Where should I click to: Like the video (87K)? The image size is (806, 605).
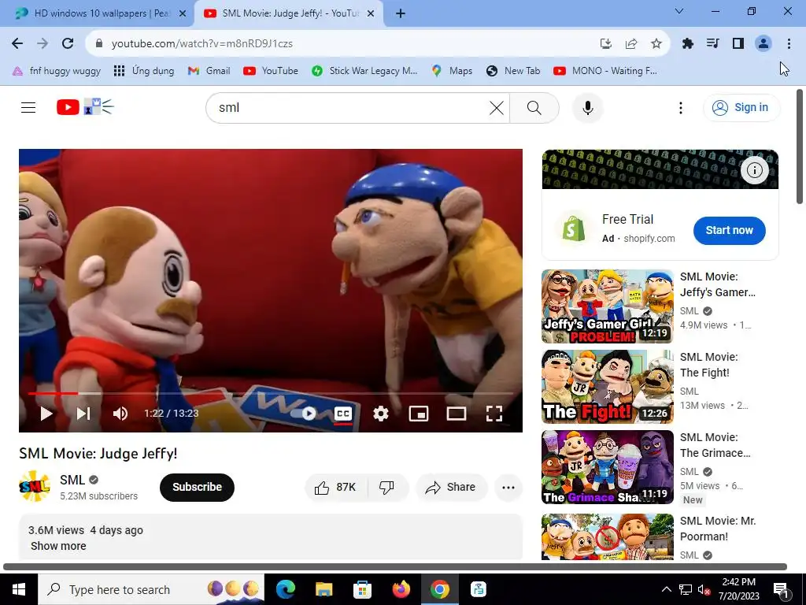pos(335,487)
